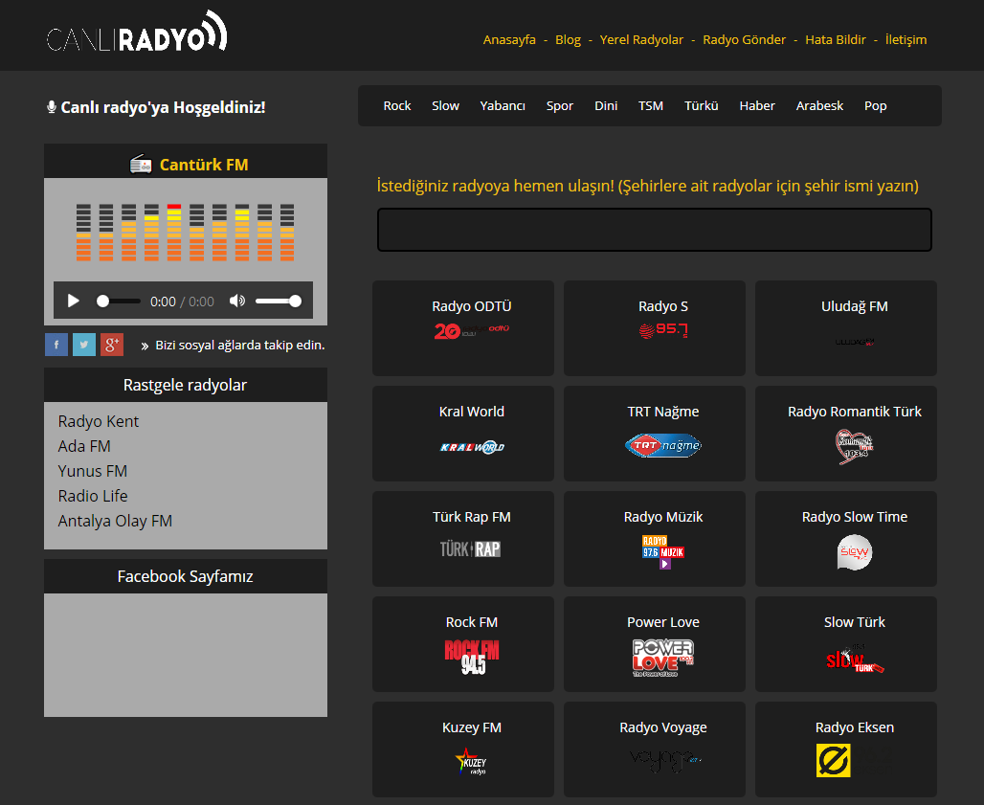
Task: Click the Uludağ FM logo
Action: click(855, 342)
